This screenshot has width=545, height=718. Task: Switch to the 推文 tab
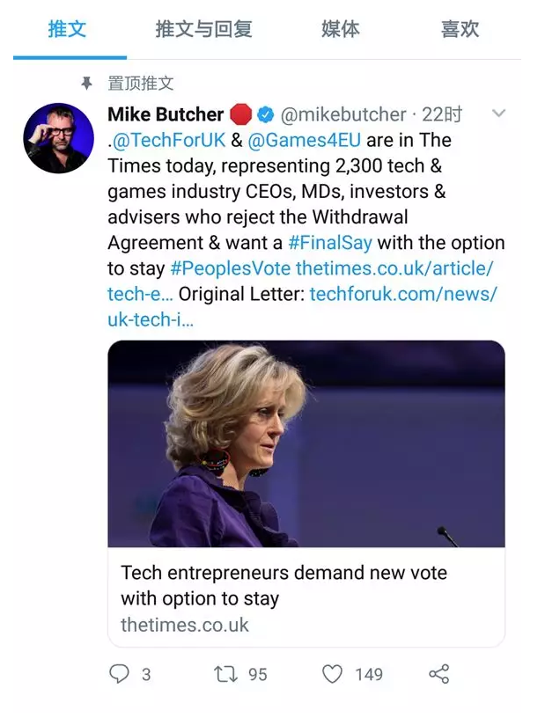67,29
